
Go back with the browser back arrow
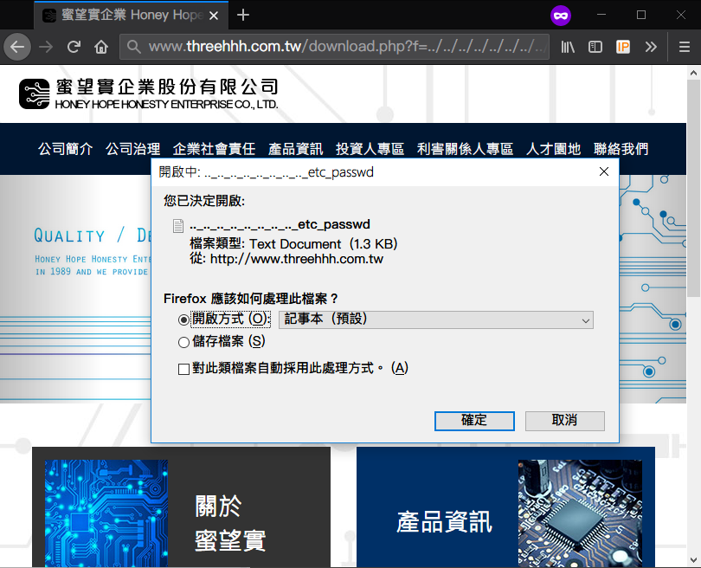17,46
